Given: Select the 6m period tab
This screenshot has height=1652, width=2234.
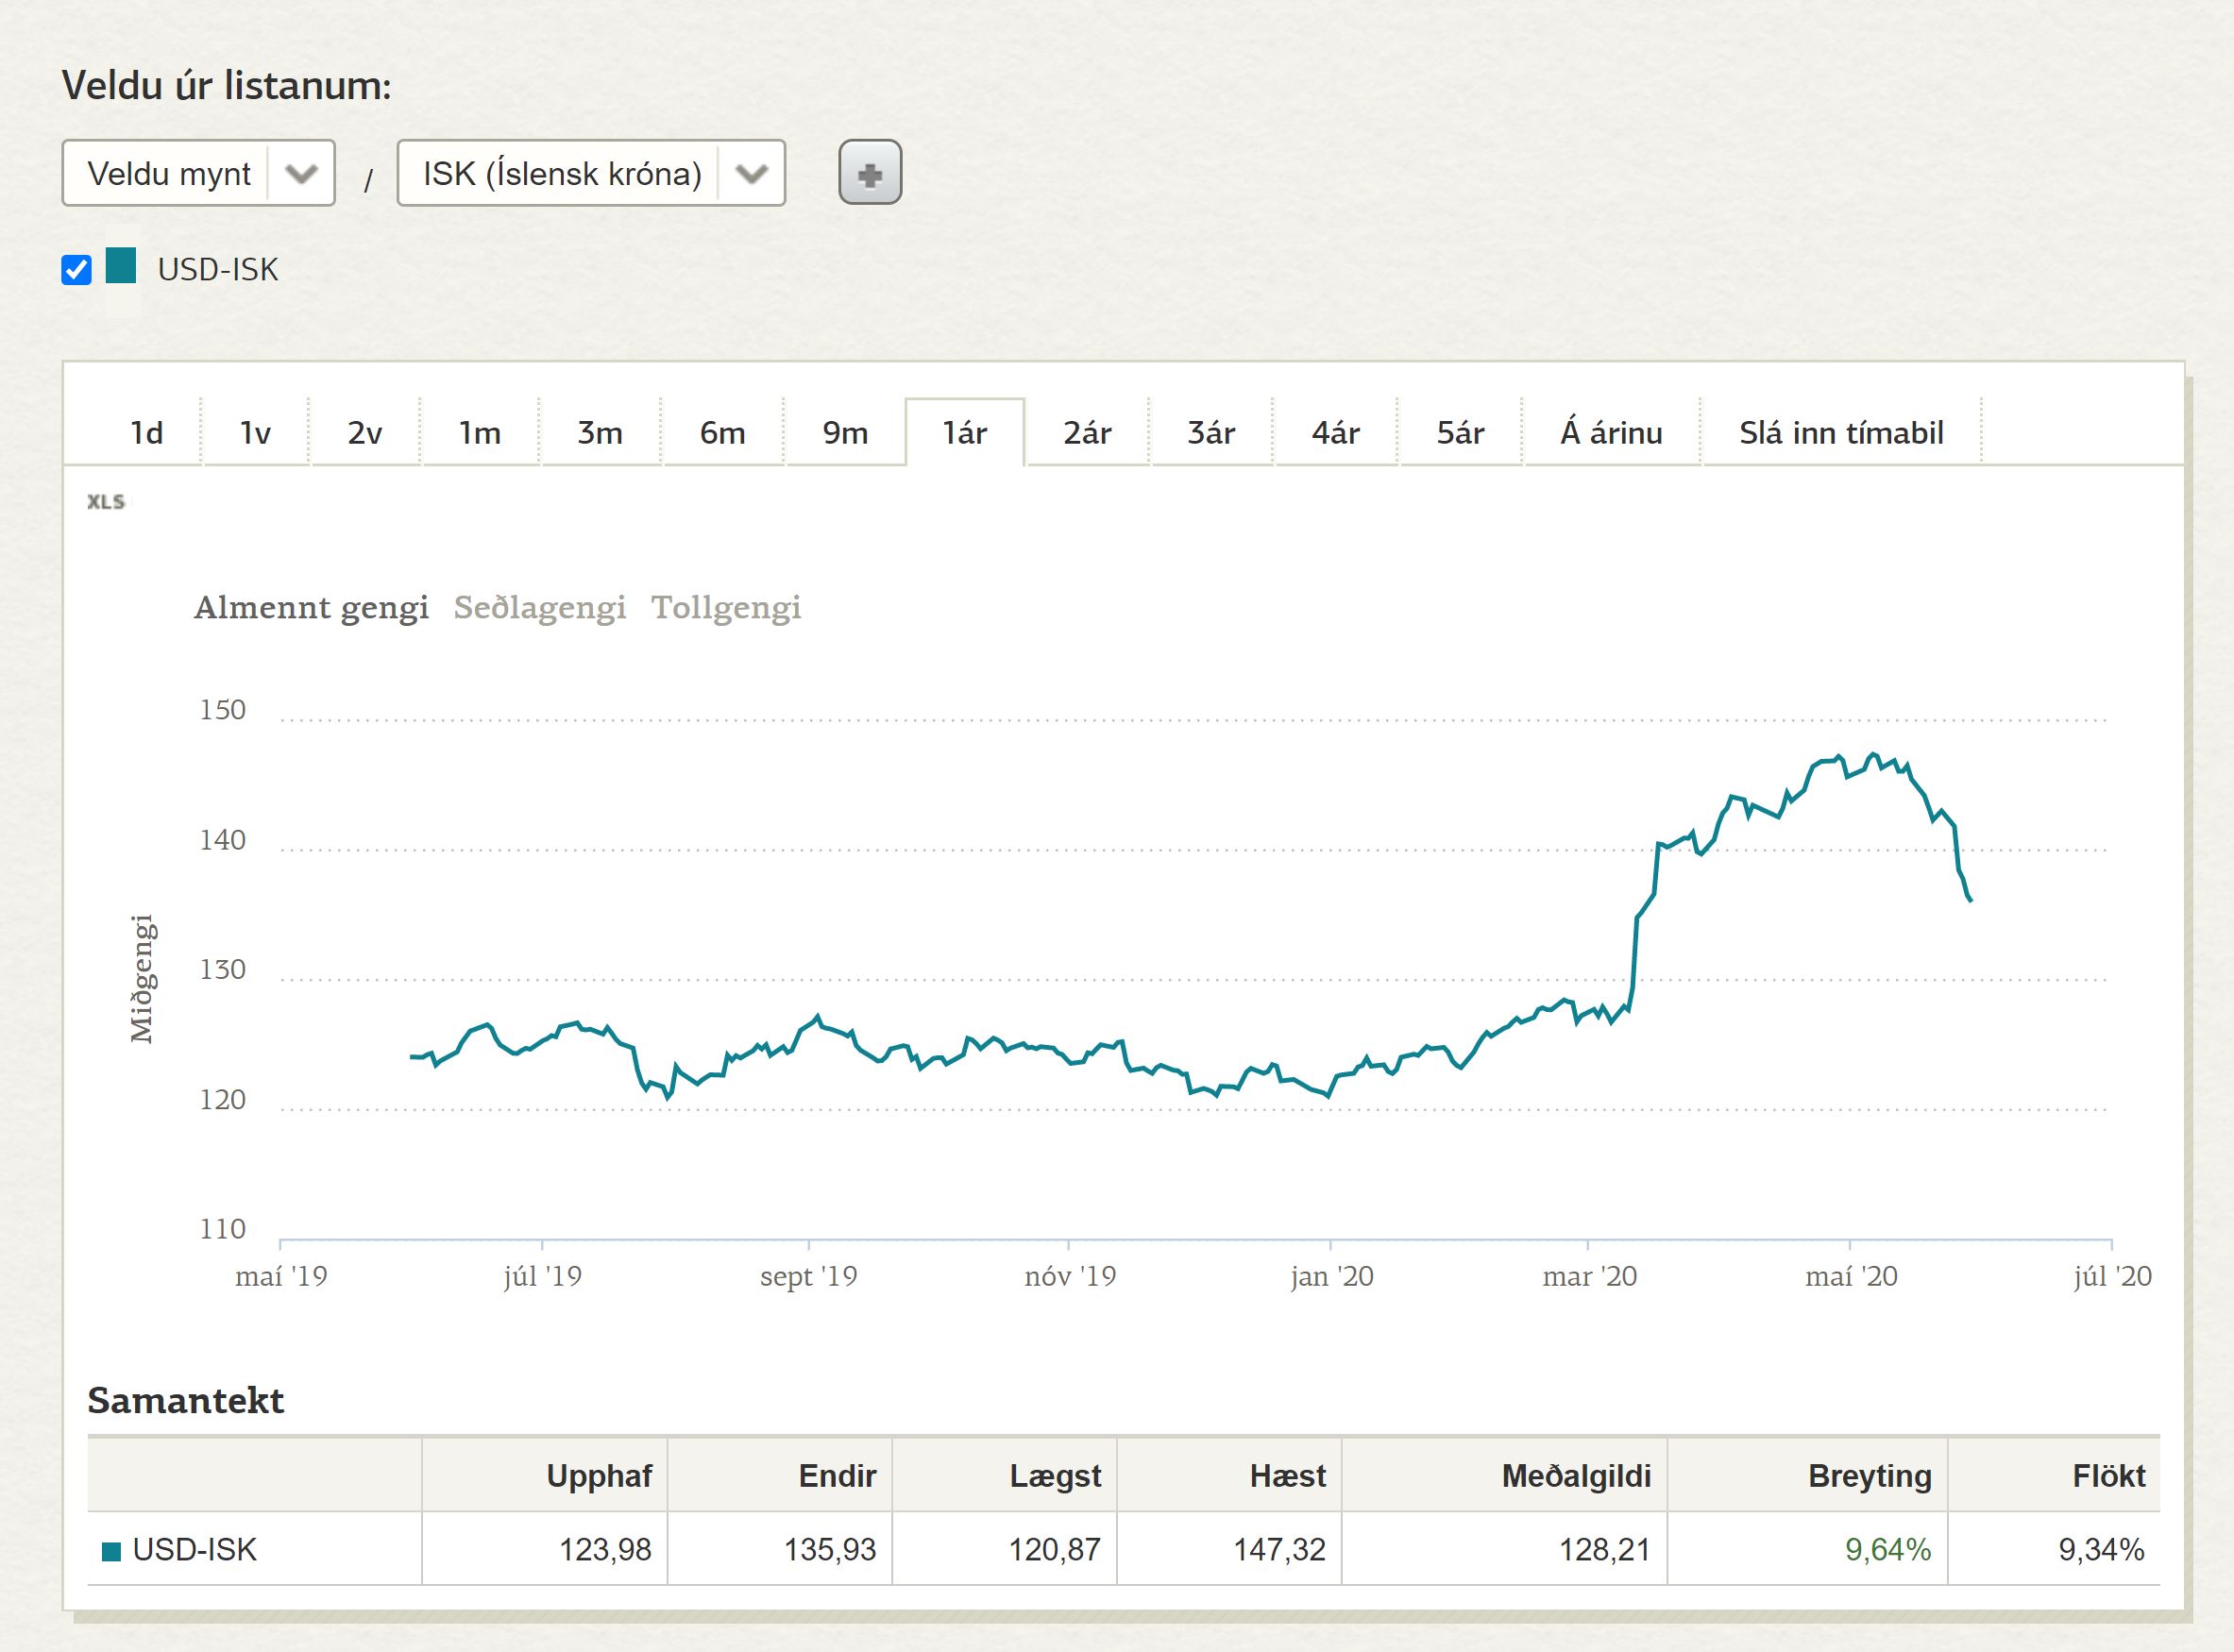Looking at the screenshot, I should tap(722, 433).
